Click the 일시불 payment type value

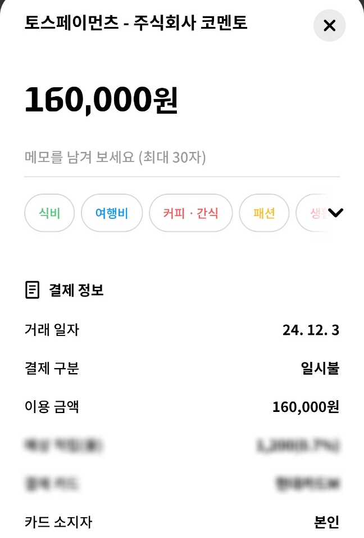tap(320, 369)
